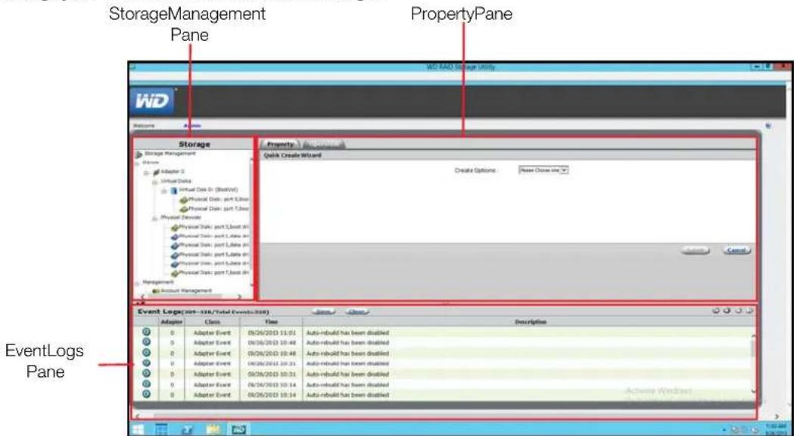Viewport: 794px width, 436px height.
Task: Click window bottom scrollbar left arrow
Action: click(x=139, y=416)
